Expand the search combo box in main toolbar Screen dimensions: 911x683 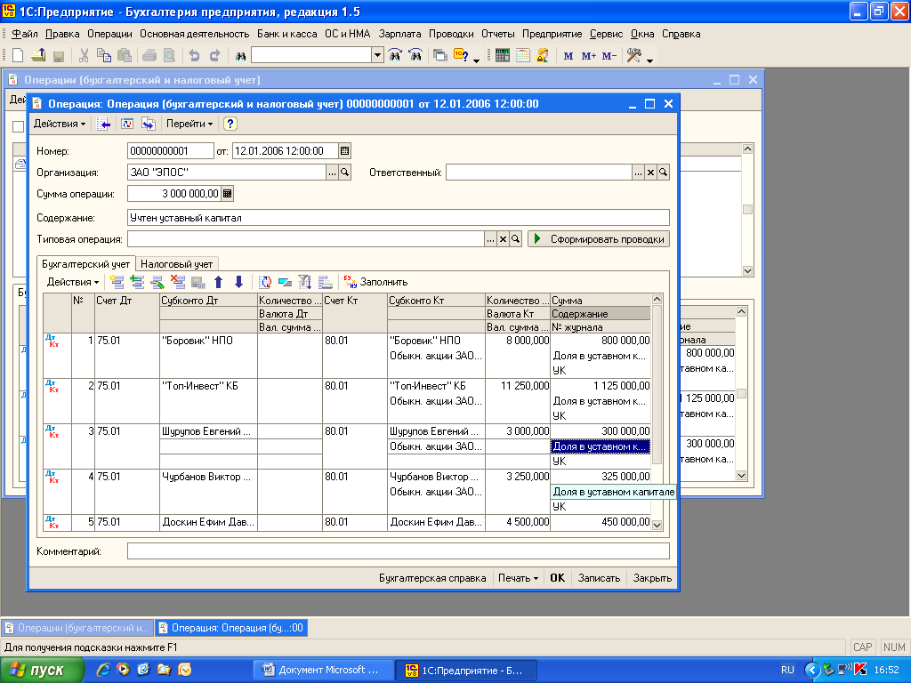click(377, 55)
